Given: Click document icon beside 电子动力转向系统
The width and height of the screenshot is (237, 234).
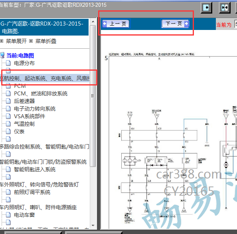Looking at the screenshot, I should click(x=8, y=109).
